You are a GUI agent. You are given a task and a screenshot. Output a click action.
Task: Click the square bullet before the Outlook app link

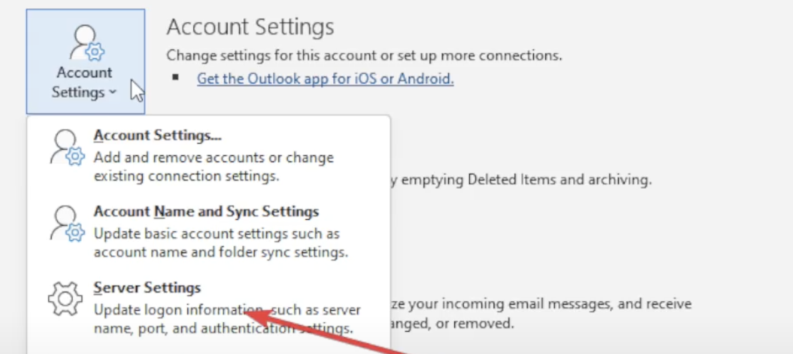click(x=175, y=77)
